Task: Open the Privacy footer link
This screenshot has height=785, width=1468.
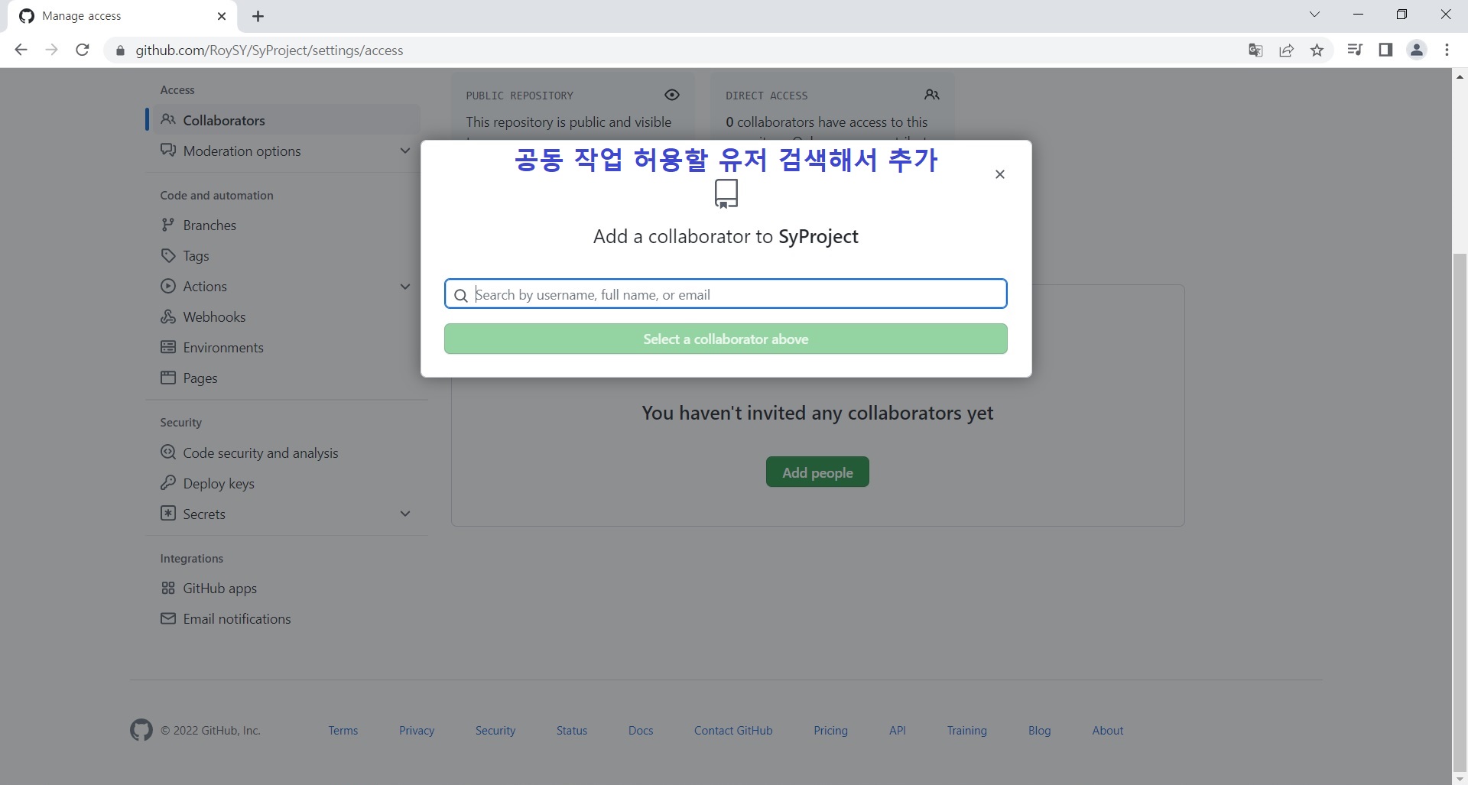Action: click(x=417, y=731)
